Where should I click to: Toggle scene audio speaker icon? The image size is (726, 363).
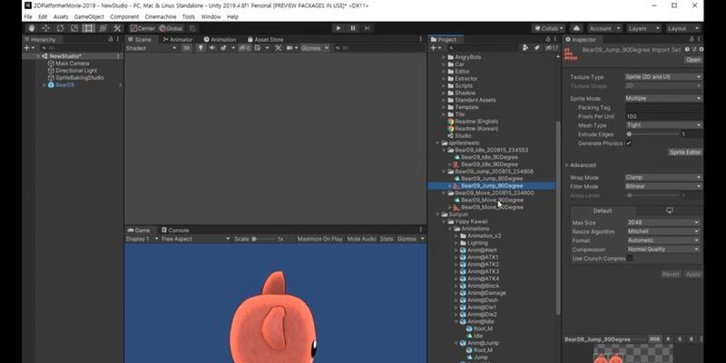[212, 48]
